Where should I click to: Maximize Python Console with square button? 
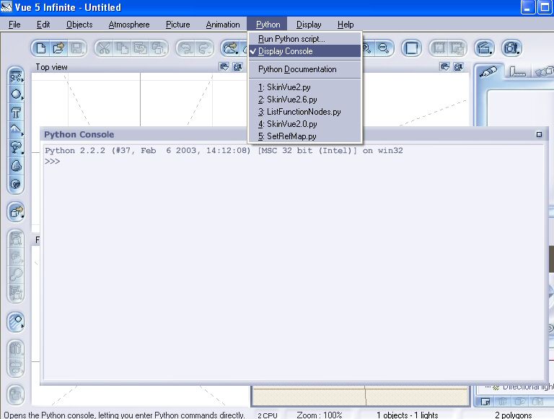[x=539, y=134]
